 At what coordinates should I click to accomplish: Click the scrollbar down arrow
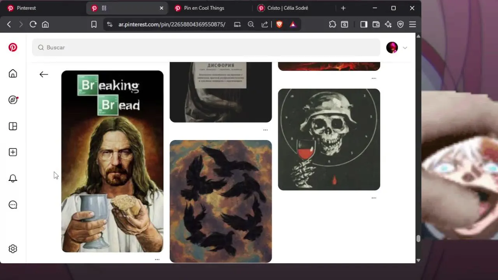418,260
